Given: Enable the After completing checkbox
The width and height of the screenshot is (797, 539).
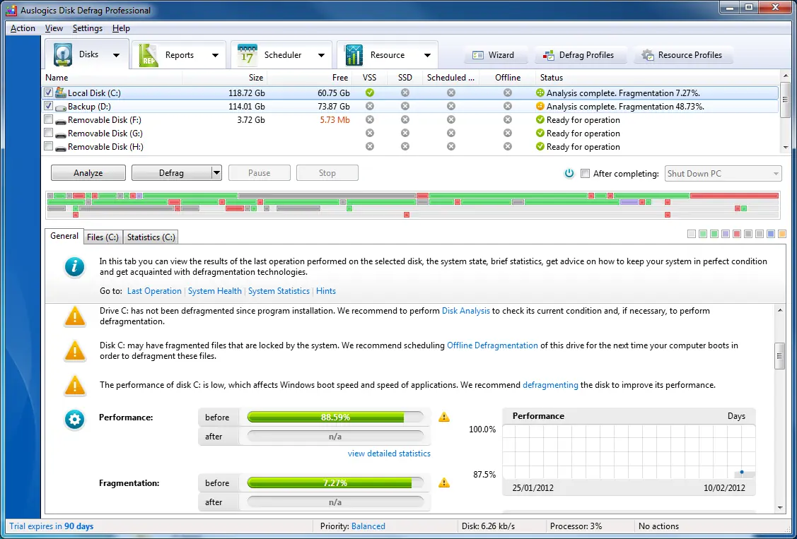Looking at the screenshot, I should pos(585,174).
